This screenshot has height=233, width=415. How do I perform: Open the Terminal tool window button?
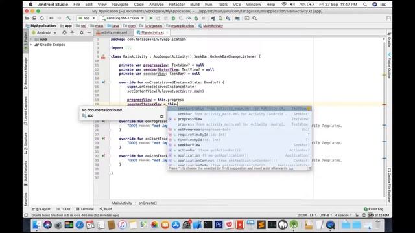(85, 209)
